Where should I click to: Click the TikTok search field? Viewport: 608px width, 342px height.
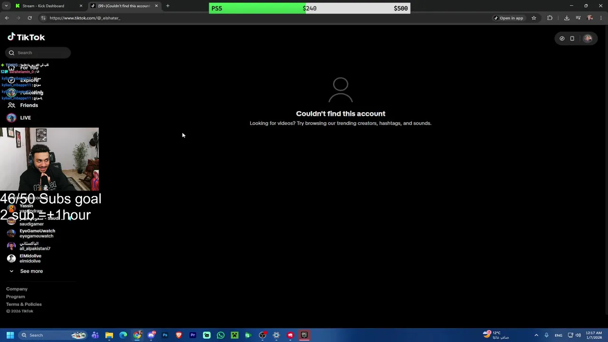pyautogui.click(x=38, y=53)
